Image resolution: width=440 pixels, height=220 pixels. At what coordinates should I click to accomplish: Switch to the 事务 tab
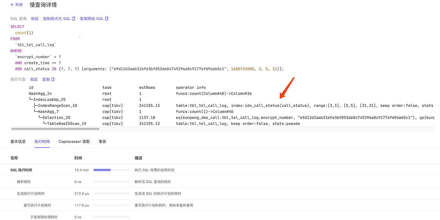coord(102,142)
